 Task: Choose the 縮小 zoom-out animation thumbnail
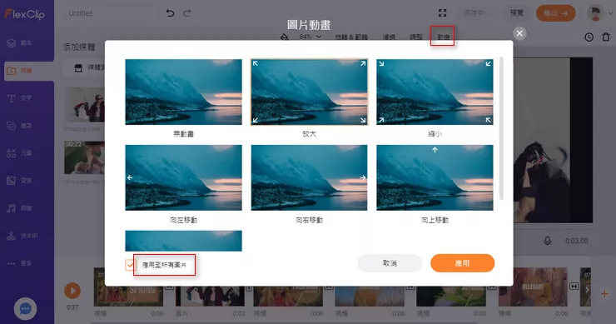[x=435, y=92]
